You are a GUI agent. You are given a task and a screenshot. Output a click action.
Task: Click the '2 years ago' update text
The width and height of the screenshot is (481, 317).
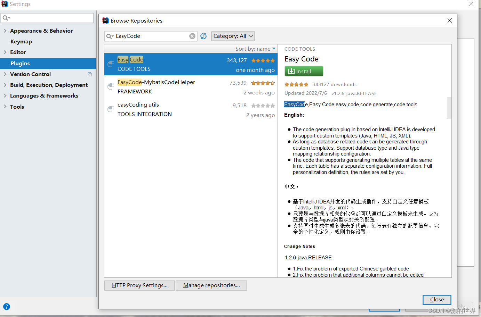click(260, 115)
